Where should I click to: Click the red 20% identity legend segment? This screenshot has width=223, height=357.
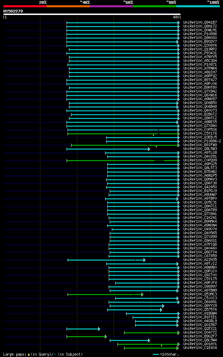point(25,6)
